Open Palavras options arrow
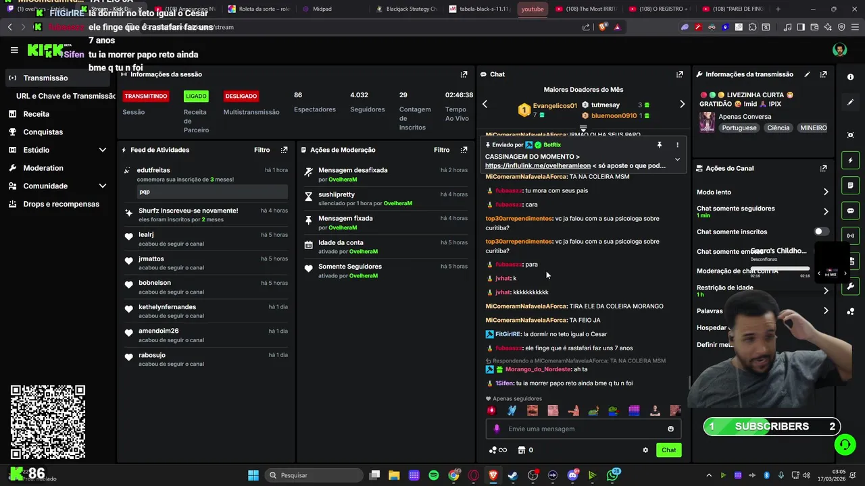The height and width of the screenshot is (486, 865). (825, 311)
